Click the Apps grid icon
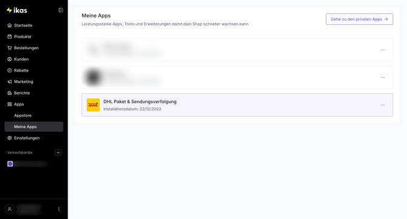This screenshot has height=219, width=407. pos(10,104)
